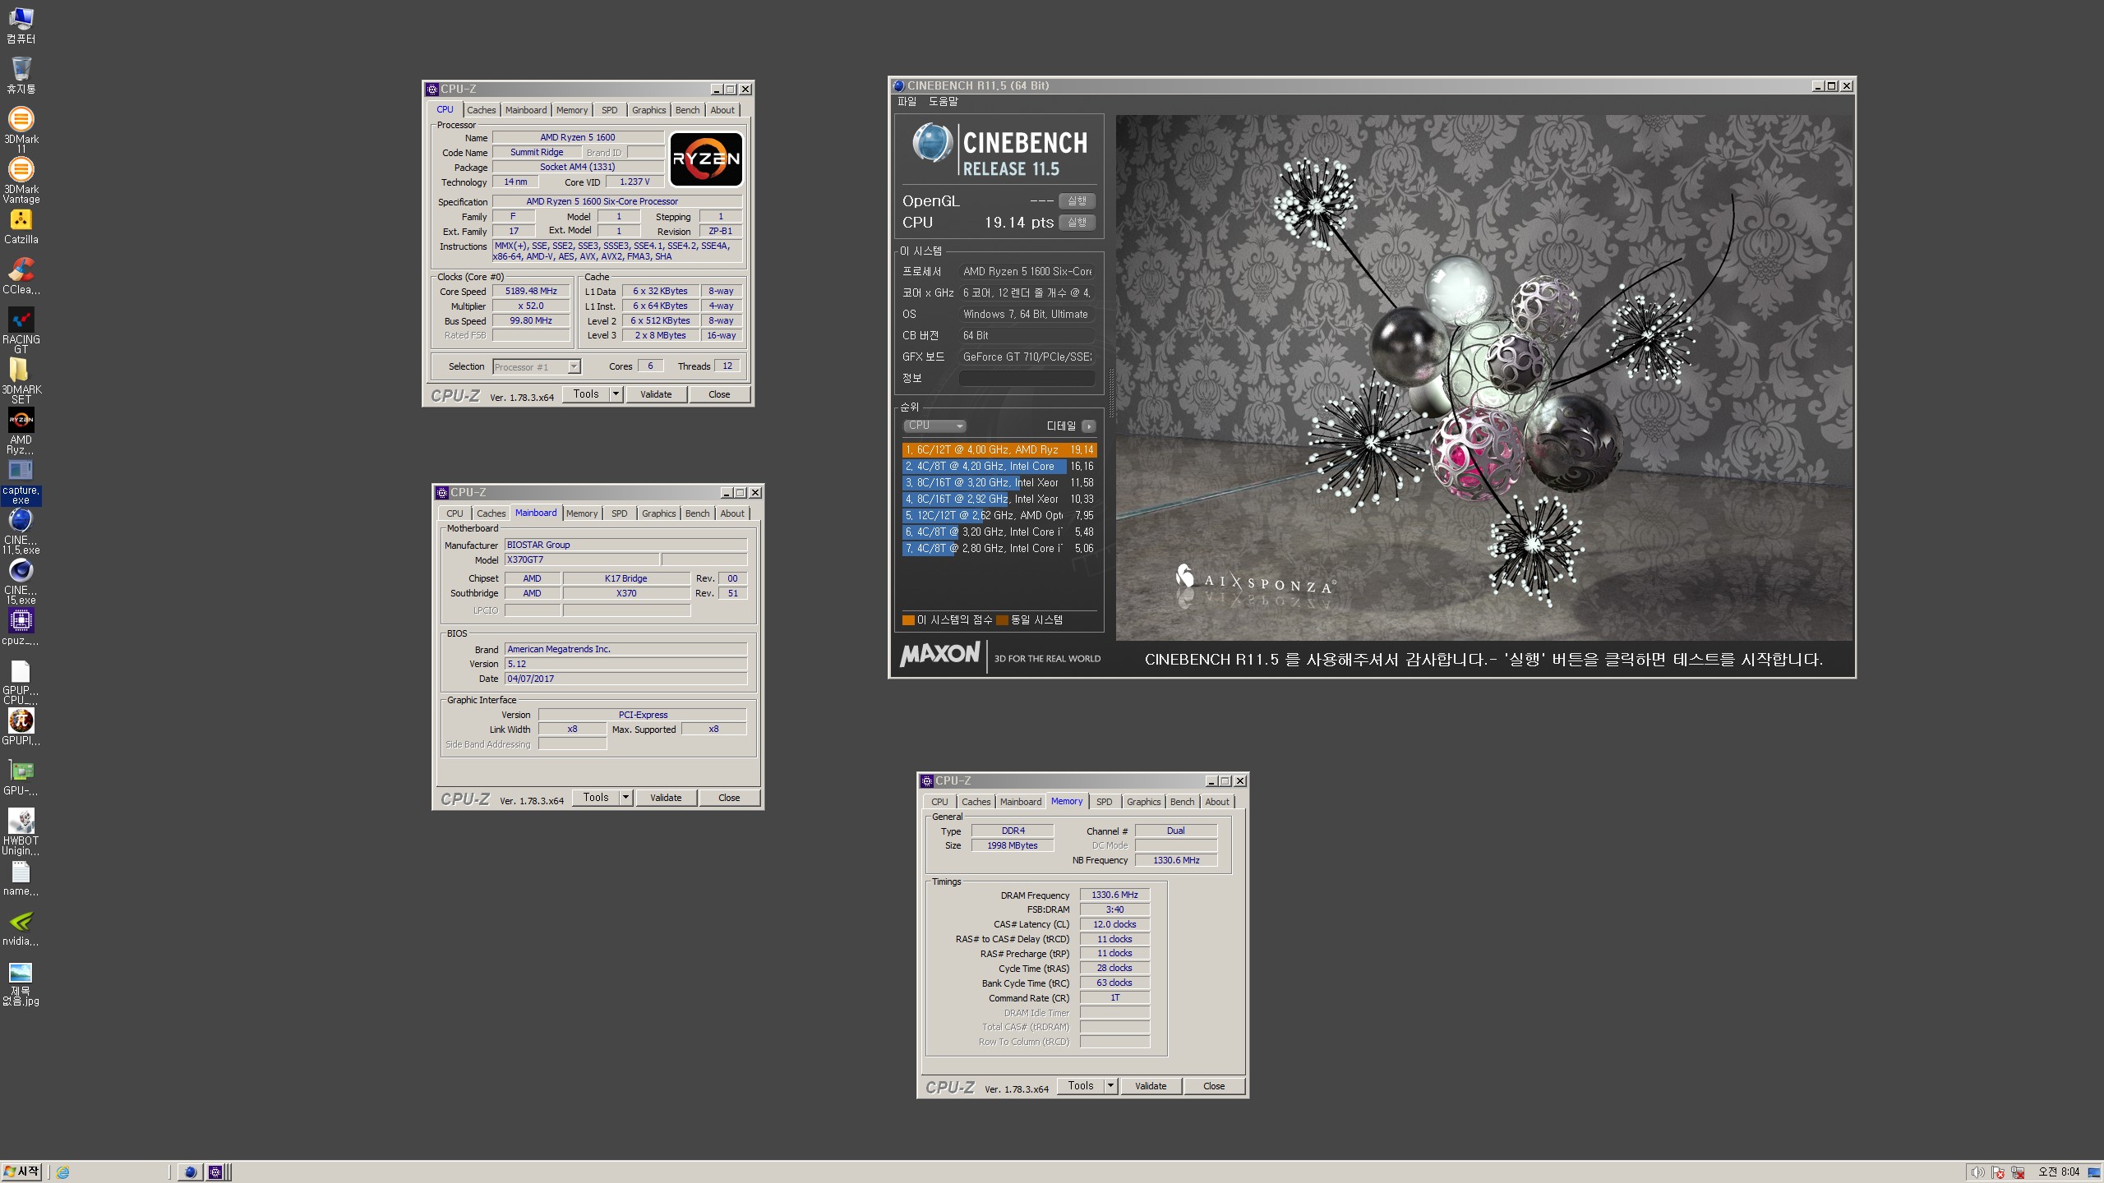Viewport: 2104px width, 1183px height.
Task: Click Validate in top CPU-Z window
Action: tap(656, 394)
